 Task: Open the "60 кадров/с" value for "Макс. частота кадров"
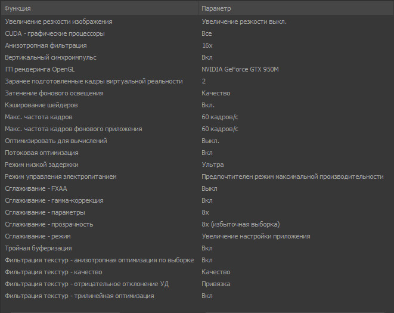pos(220,117)
